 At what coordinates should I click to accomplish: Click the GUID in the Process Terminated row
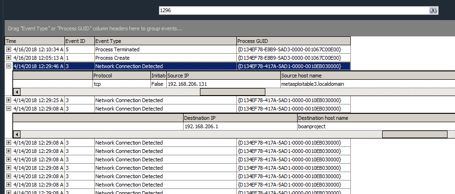294,49
